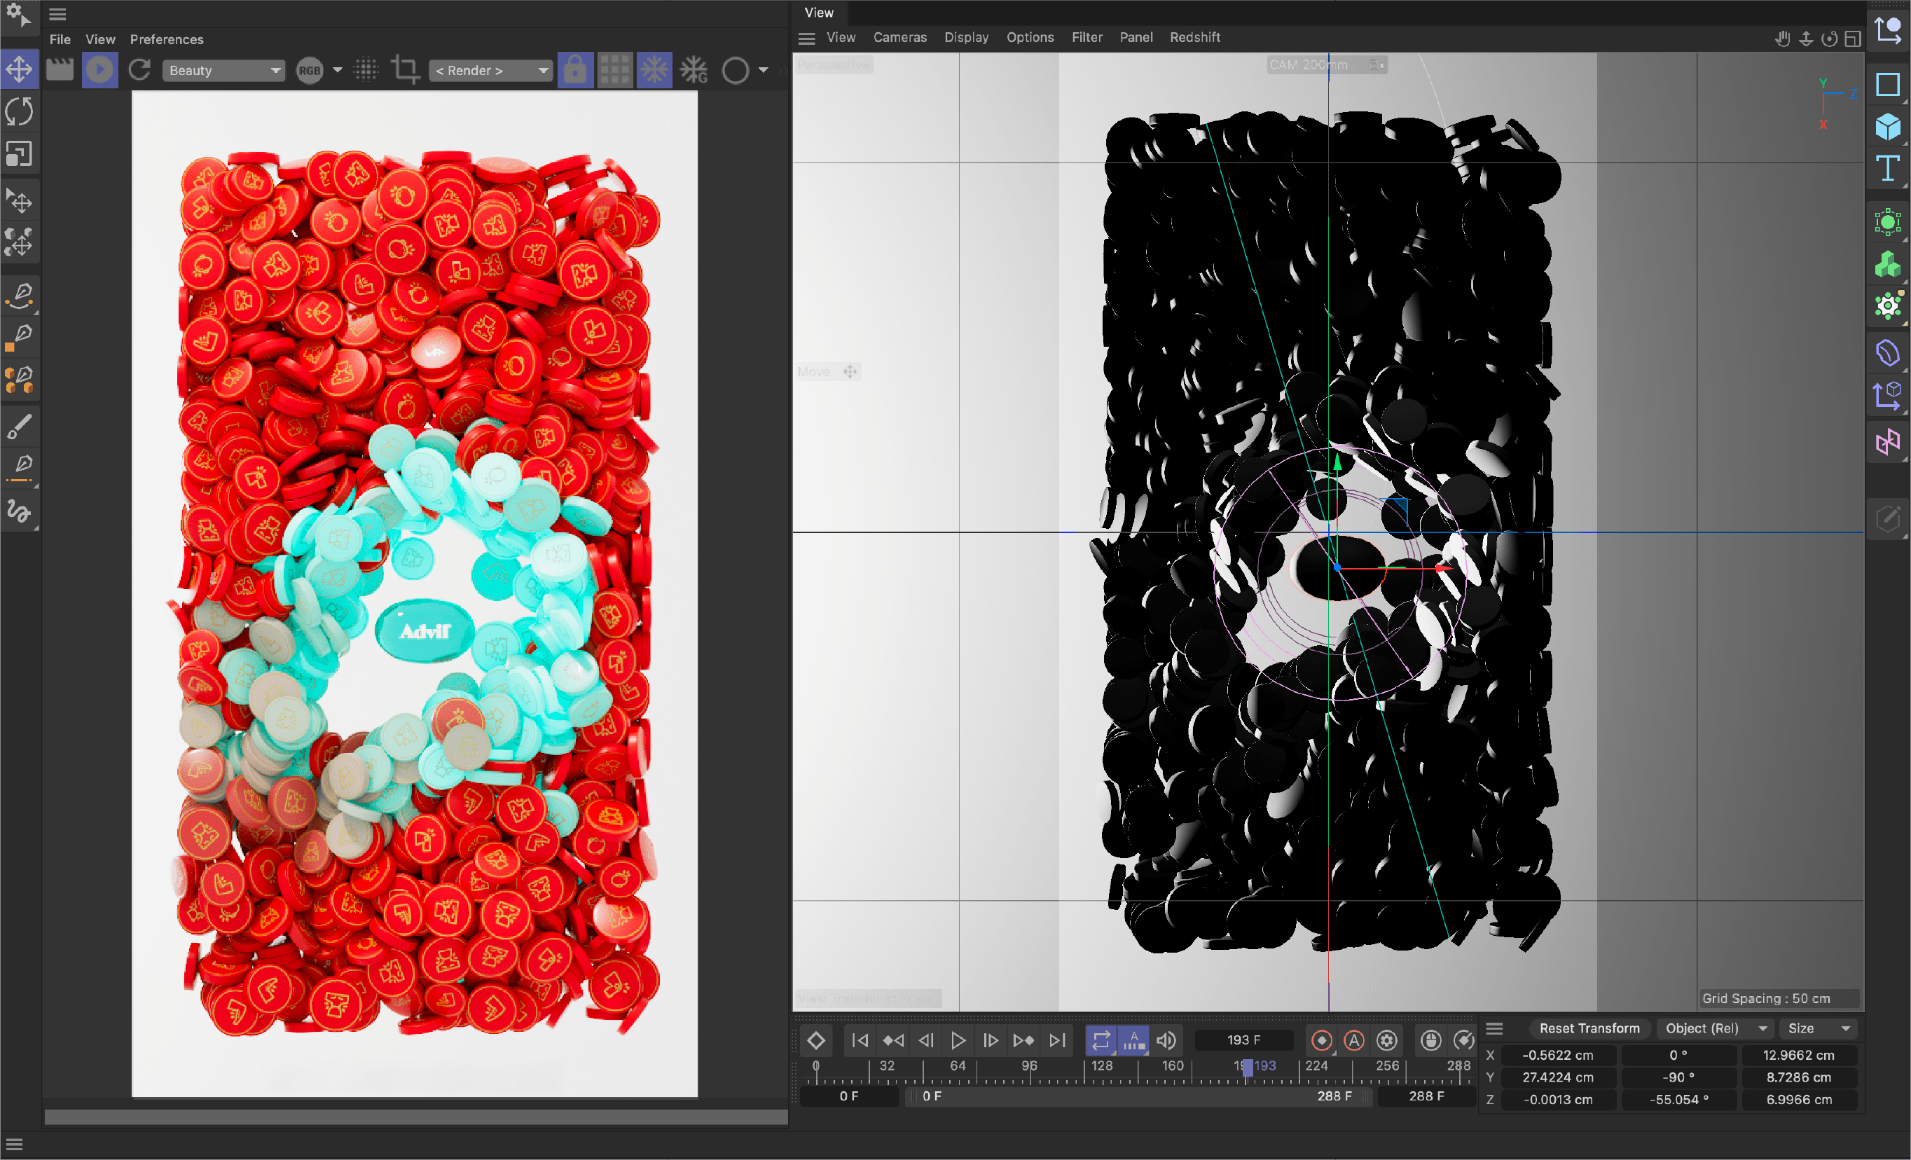Select the Scale tool in left toolbar
Viewport: 1911px width, 1160px height.
(x=20, y=153)
